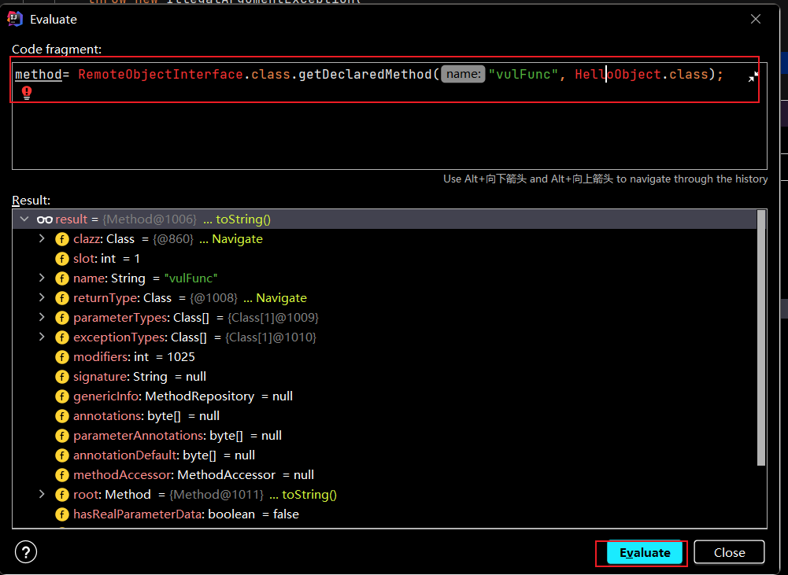Click RemoteObjectInterface in the code fragment
This screenshot has height=575, width=788.
coord(161,74)
